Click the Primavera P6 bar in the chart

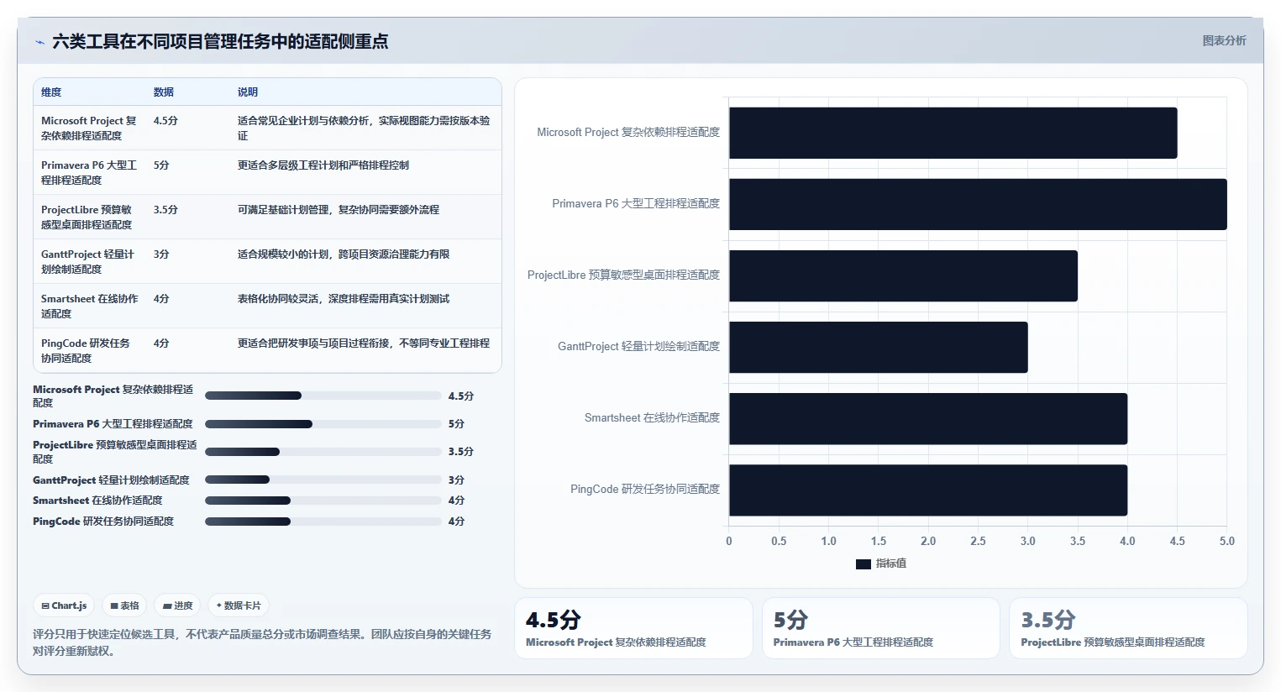[x=978, y=204]
